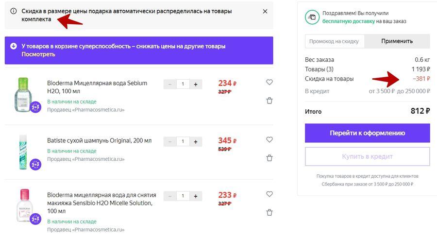Increase Bioderma Sebium quantity with plus
Screen dimensions: 437x238
click(x=196, y=84)
